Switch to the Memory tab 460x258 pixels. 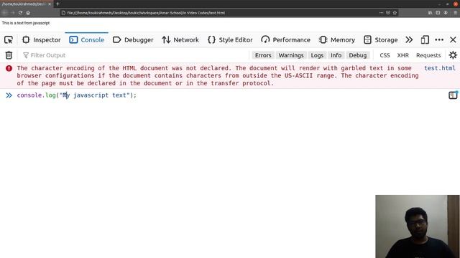(337, 40)
